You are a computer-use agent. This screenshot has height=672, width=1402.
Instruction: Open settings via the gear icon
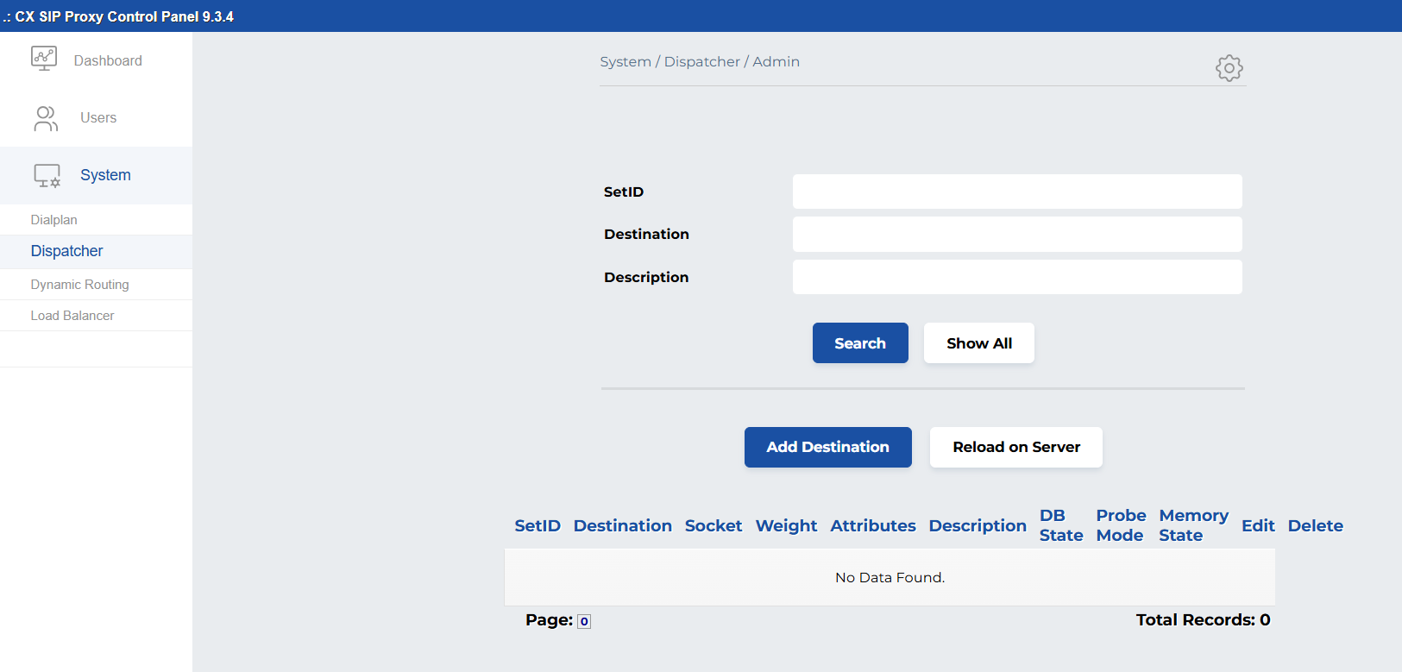1229,68
